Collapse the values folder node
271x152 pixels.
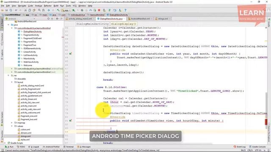(12, 126)
